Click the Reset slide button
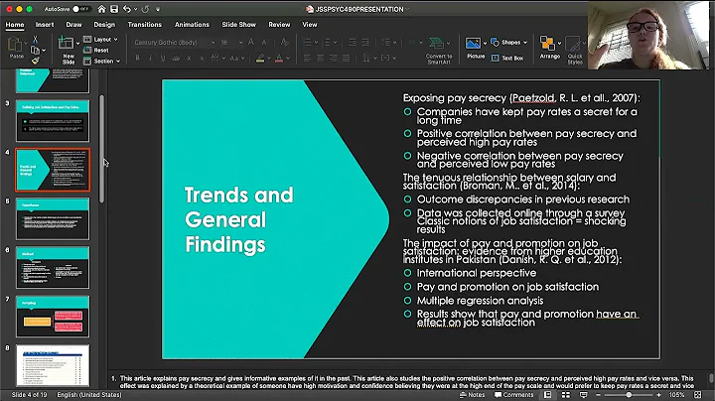Viewport: 715px width, 401px height. (96, 50)
